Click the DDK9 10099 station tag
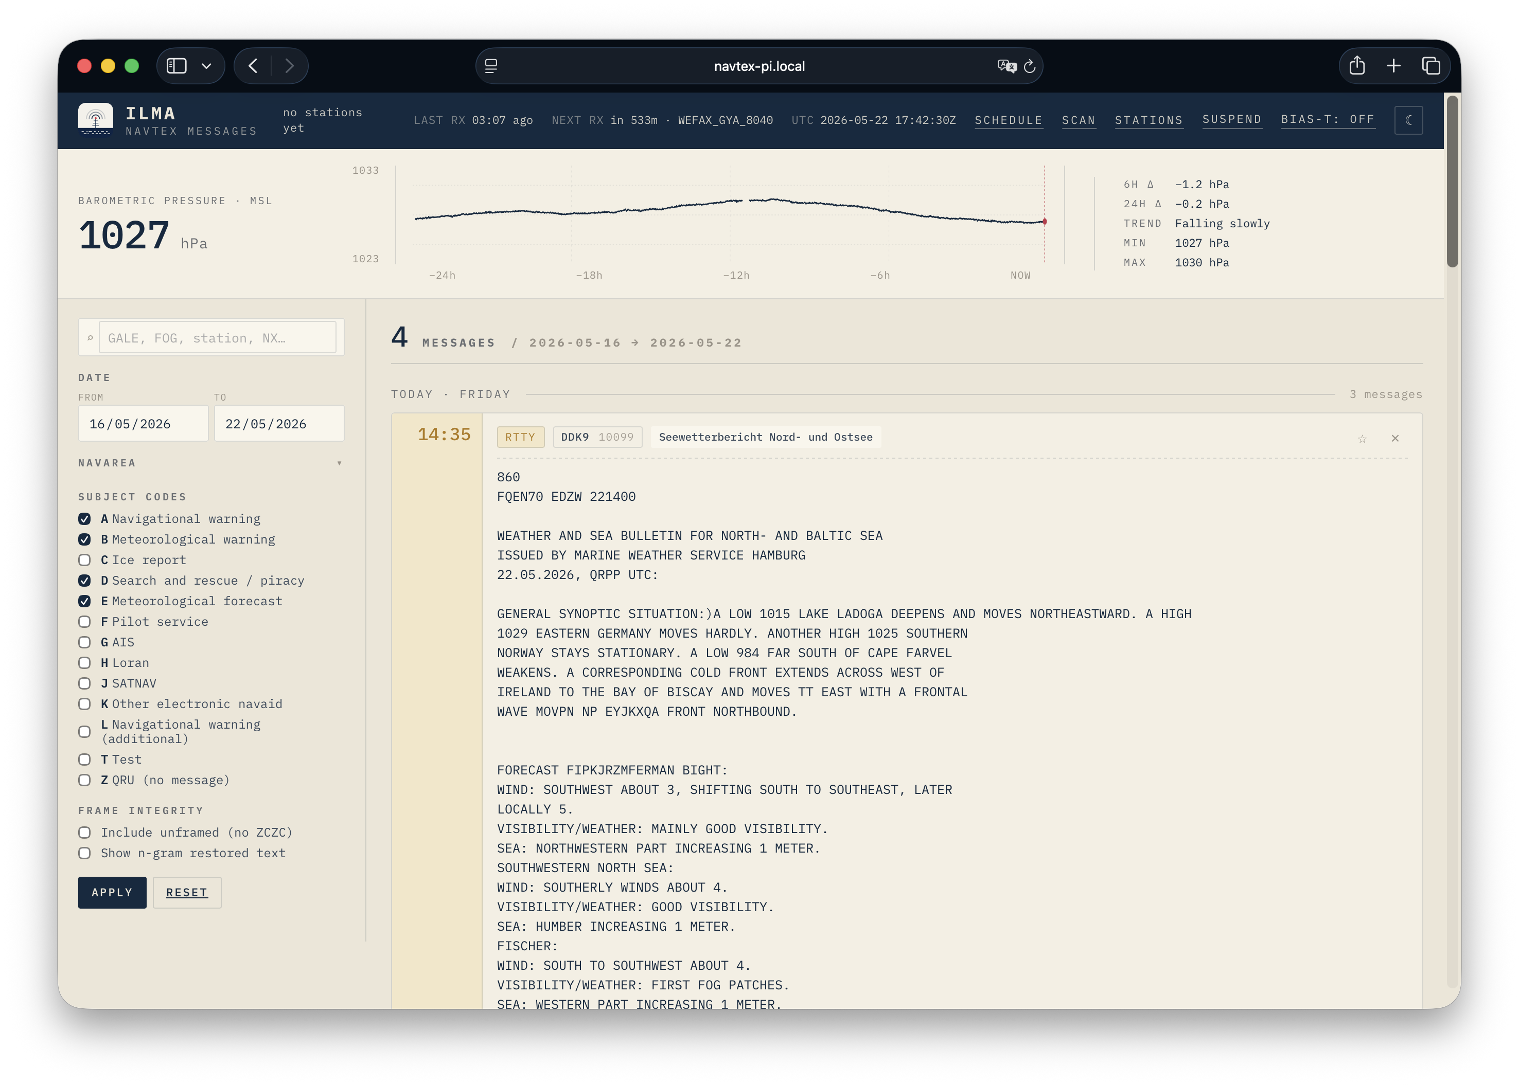This screenshot has width=1519, height=1085. (597, 437)
